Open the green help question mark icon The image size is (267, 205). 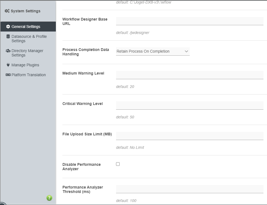click(x=49, y=198)
